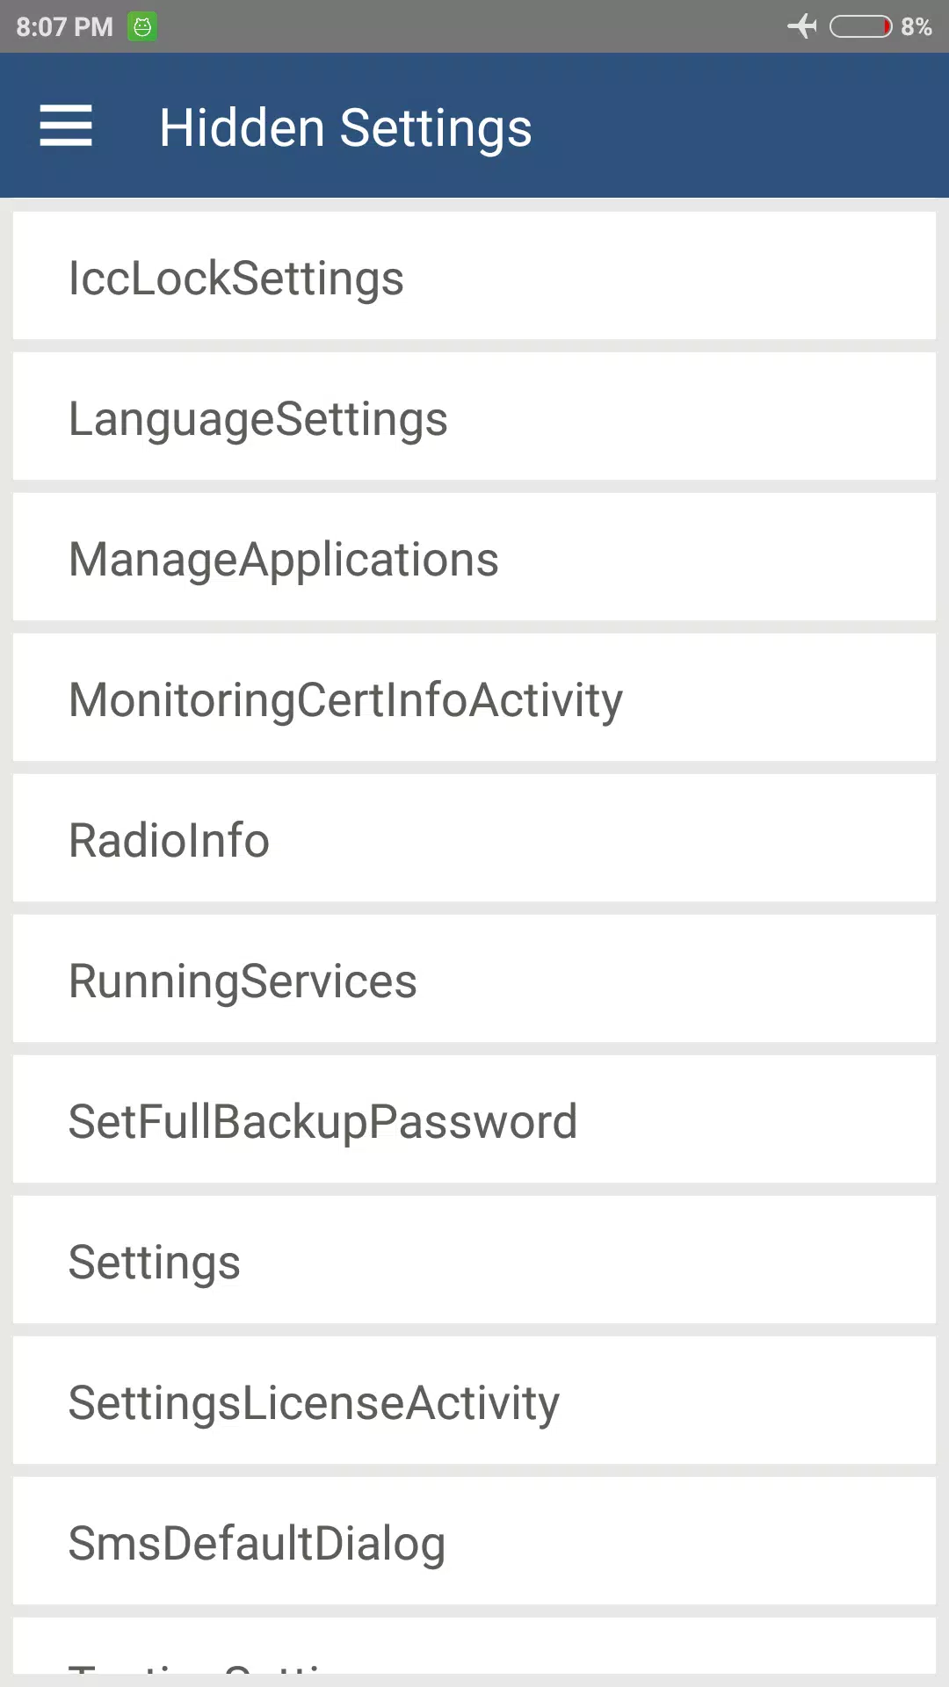The width and height of the screenshot is (949, 1687).
Task: Open the hamburger navigation menu
Action: pos(66,126)
